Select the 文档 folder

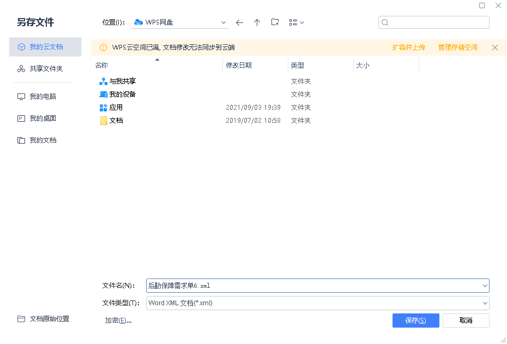pyautogui.click(x=116, y=121)
